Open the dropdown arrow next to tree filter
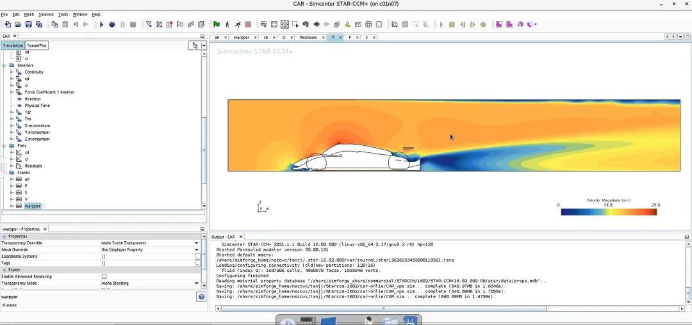The width and height of the screenshot is (692, 325). tap(204, 45)
